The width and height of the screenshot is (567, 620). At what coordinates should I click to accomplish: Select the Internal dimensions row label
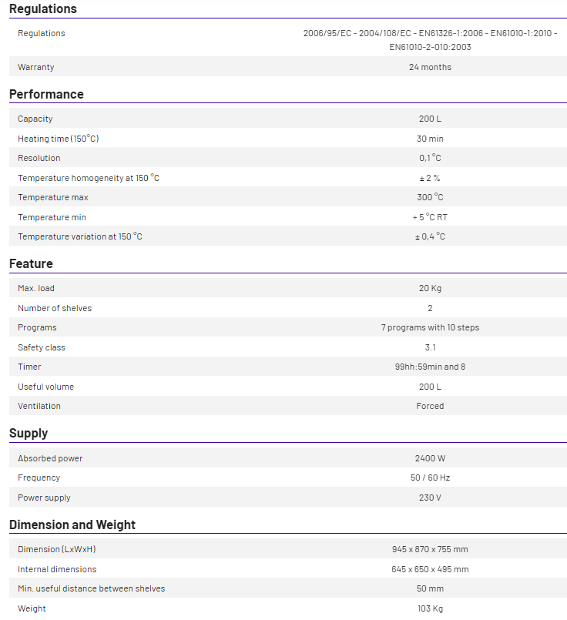coord(57,569)
